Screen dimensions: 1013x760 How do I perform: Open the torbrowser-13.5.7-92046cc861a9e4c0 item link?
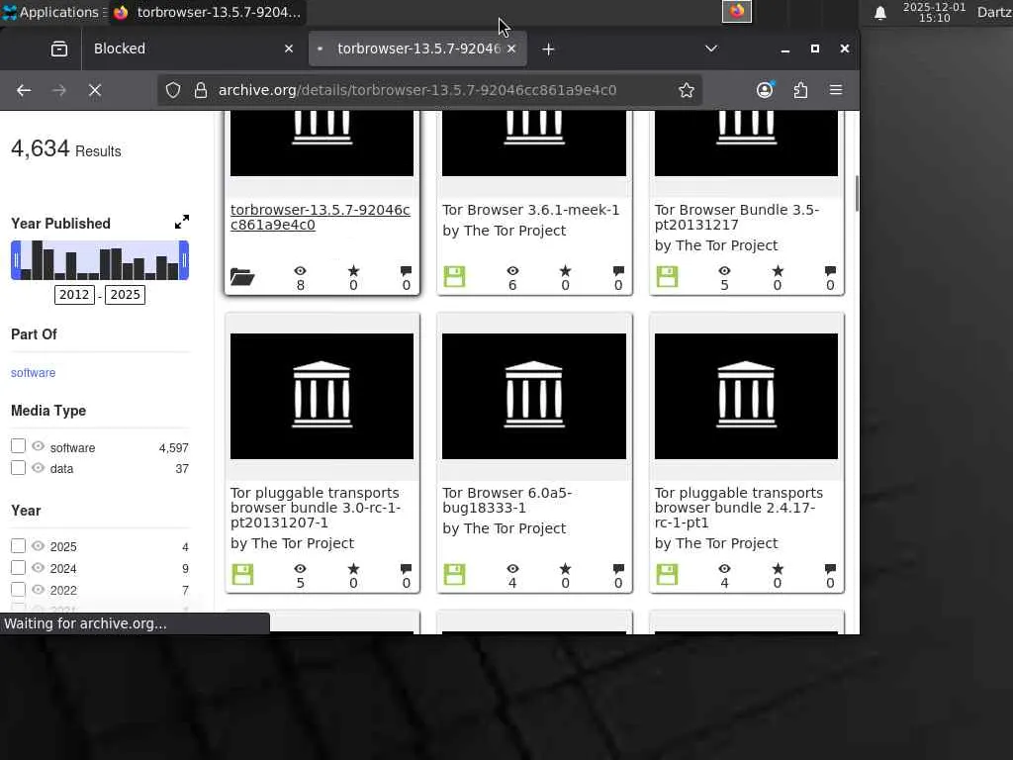[320, 217]
